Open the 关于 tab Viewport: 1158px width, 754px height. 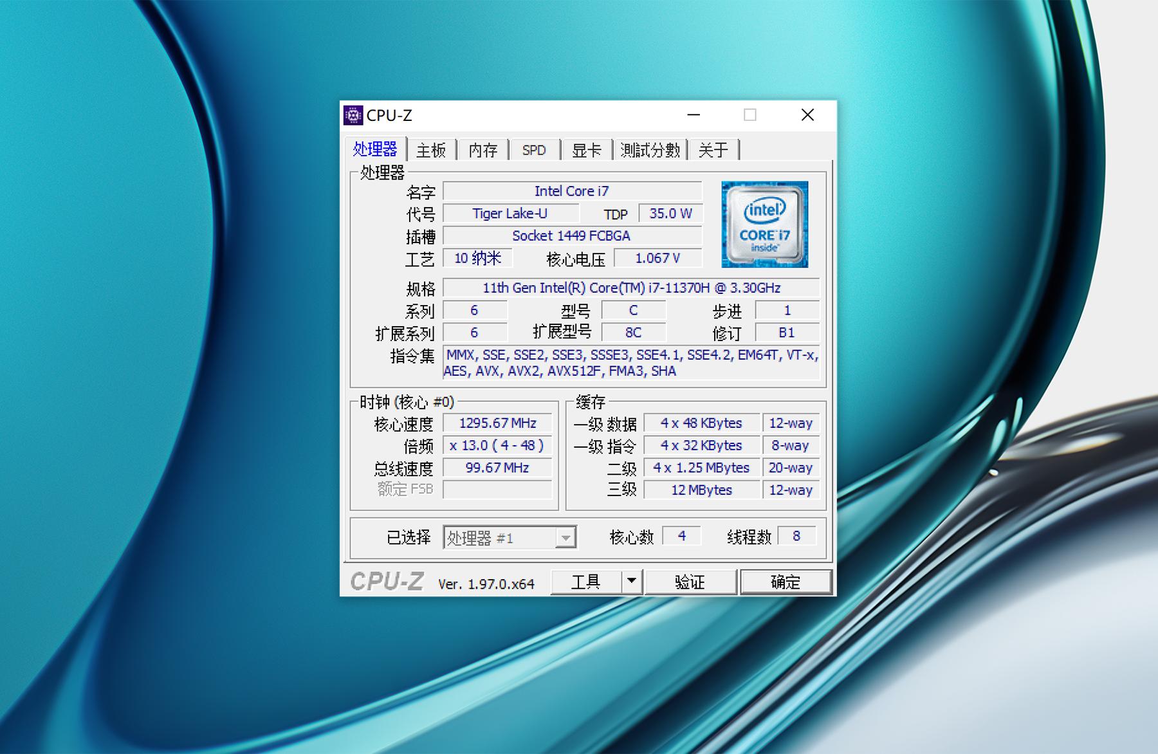[714, 150]
